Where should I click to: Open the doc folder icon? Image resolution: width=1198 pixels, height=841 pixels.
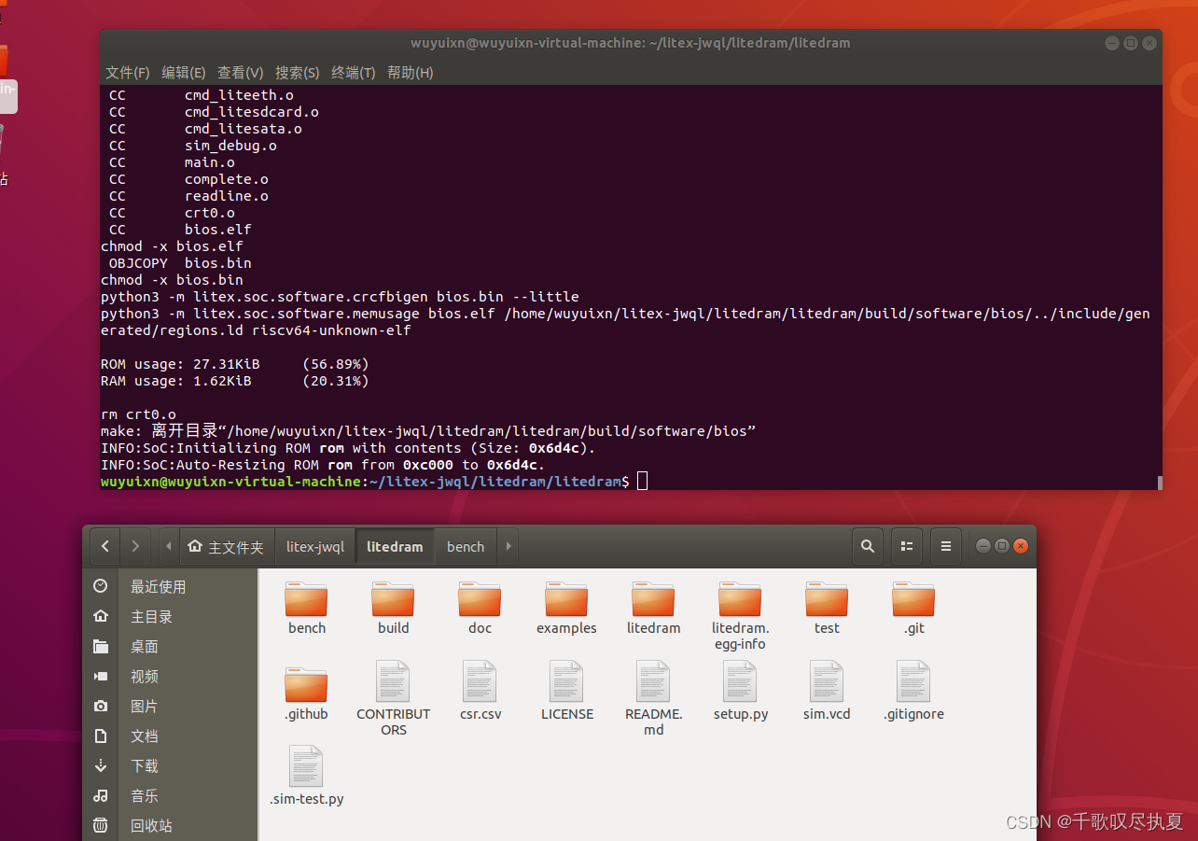pos(480,598)
